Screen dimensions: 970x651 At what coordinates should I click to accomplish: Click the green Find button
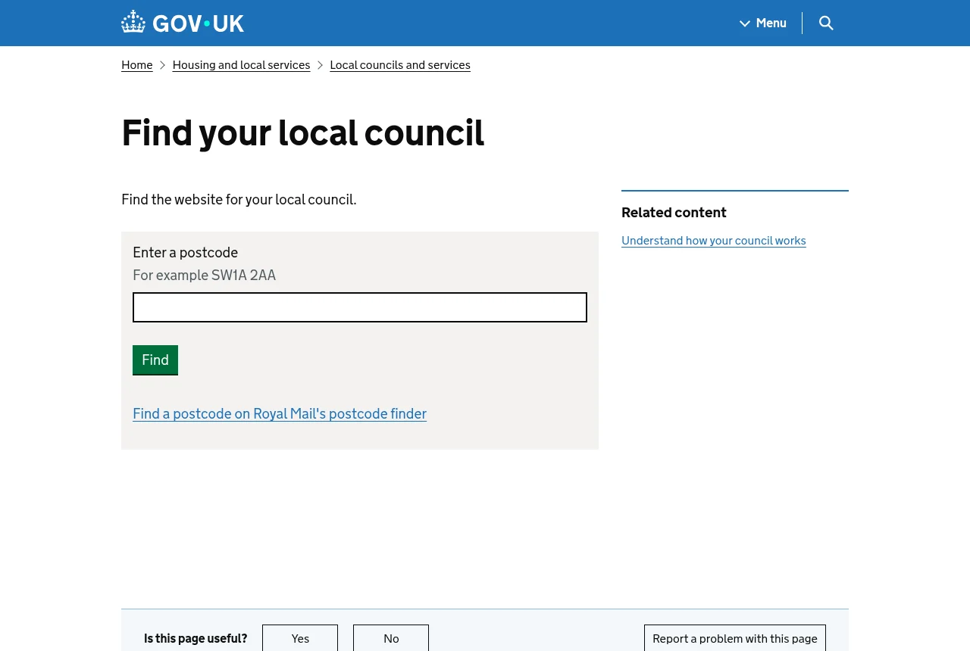point(155,360)
